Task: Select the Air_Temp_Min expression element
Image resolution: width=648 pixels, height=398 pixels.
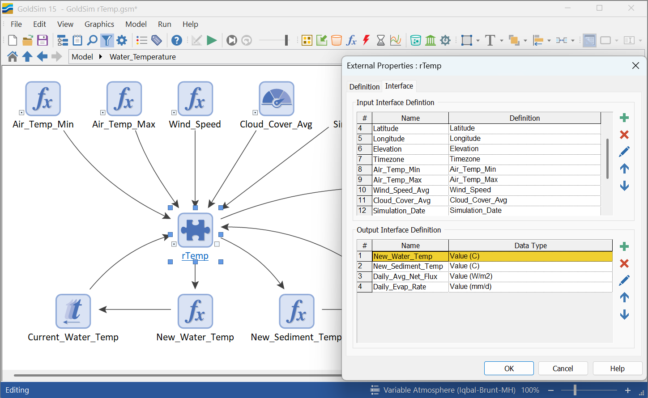Action: pos(43,99)
